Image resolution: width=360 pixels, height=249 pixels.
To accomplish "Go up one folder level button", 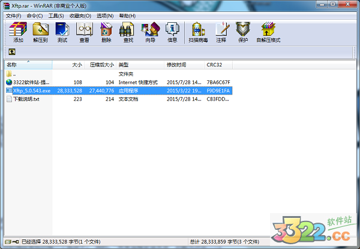I will point(12,51).
